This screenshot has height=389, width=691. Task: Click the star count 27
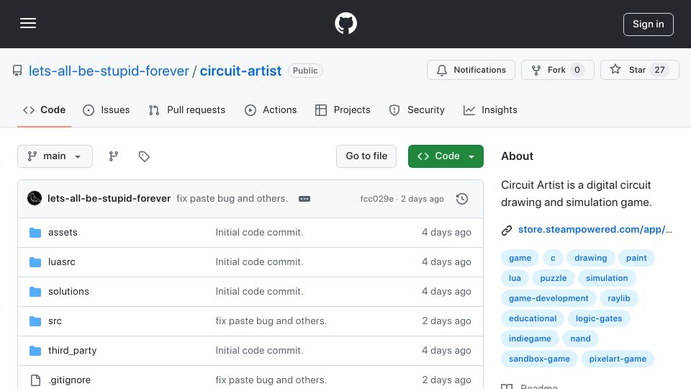659,70
